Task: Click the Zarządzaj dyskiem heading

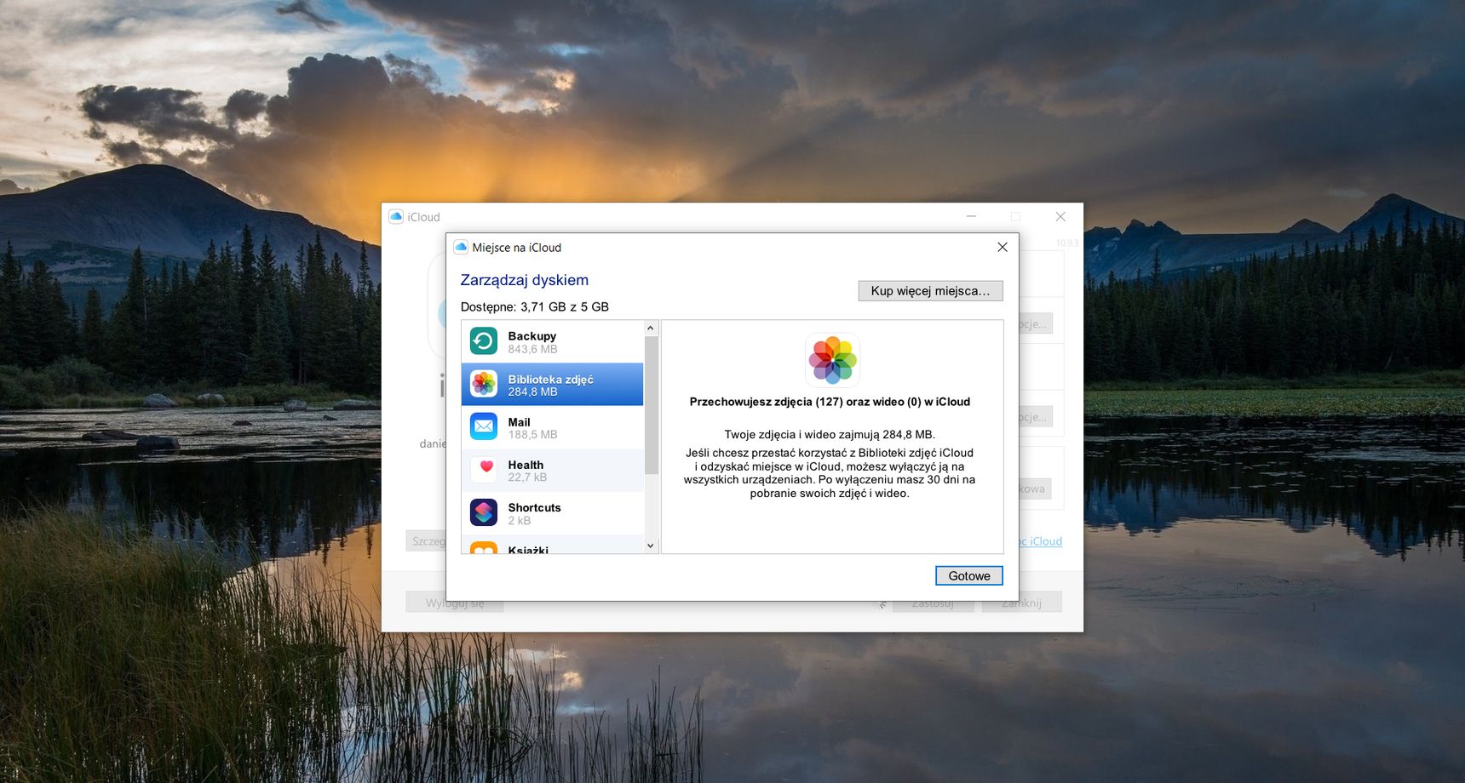Action: point(524,280)
